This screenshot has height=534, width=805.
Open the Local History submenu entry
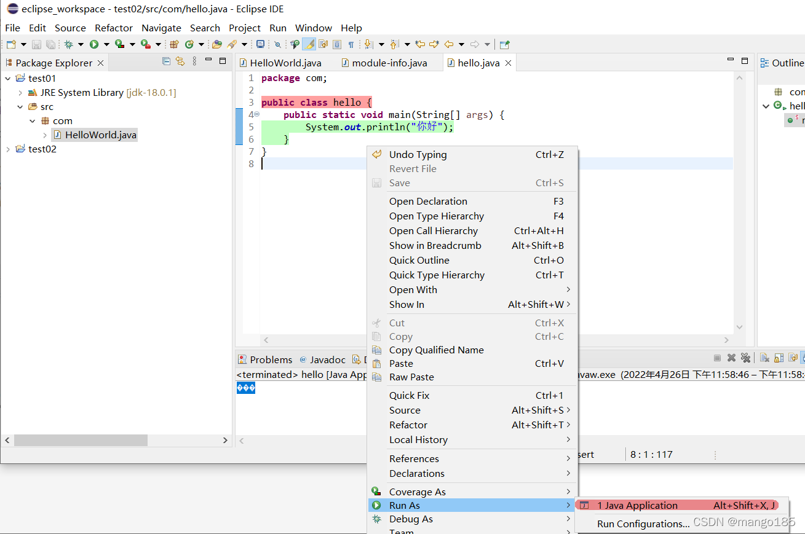[x=472, y=439]
